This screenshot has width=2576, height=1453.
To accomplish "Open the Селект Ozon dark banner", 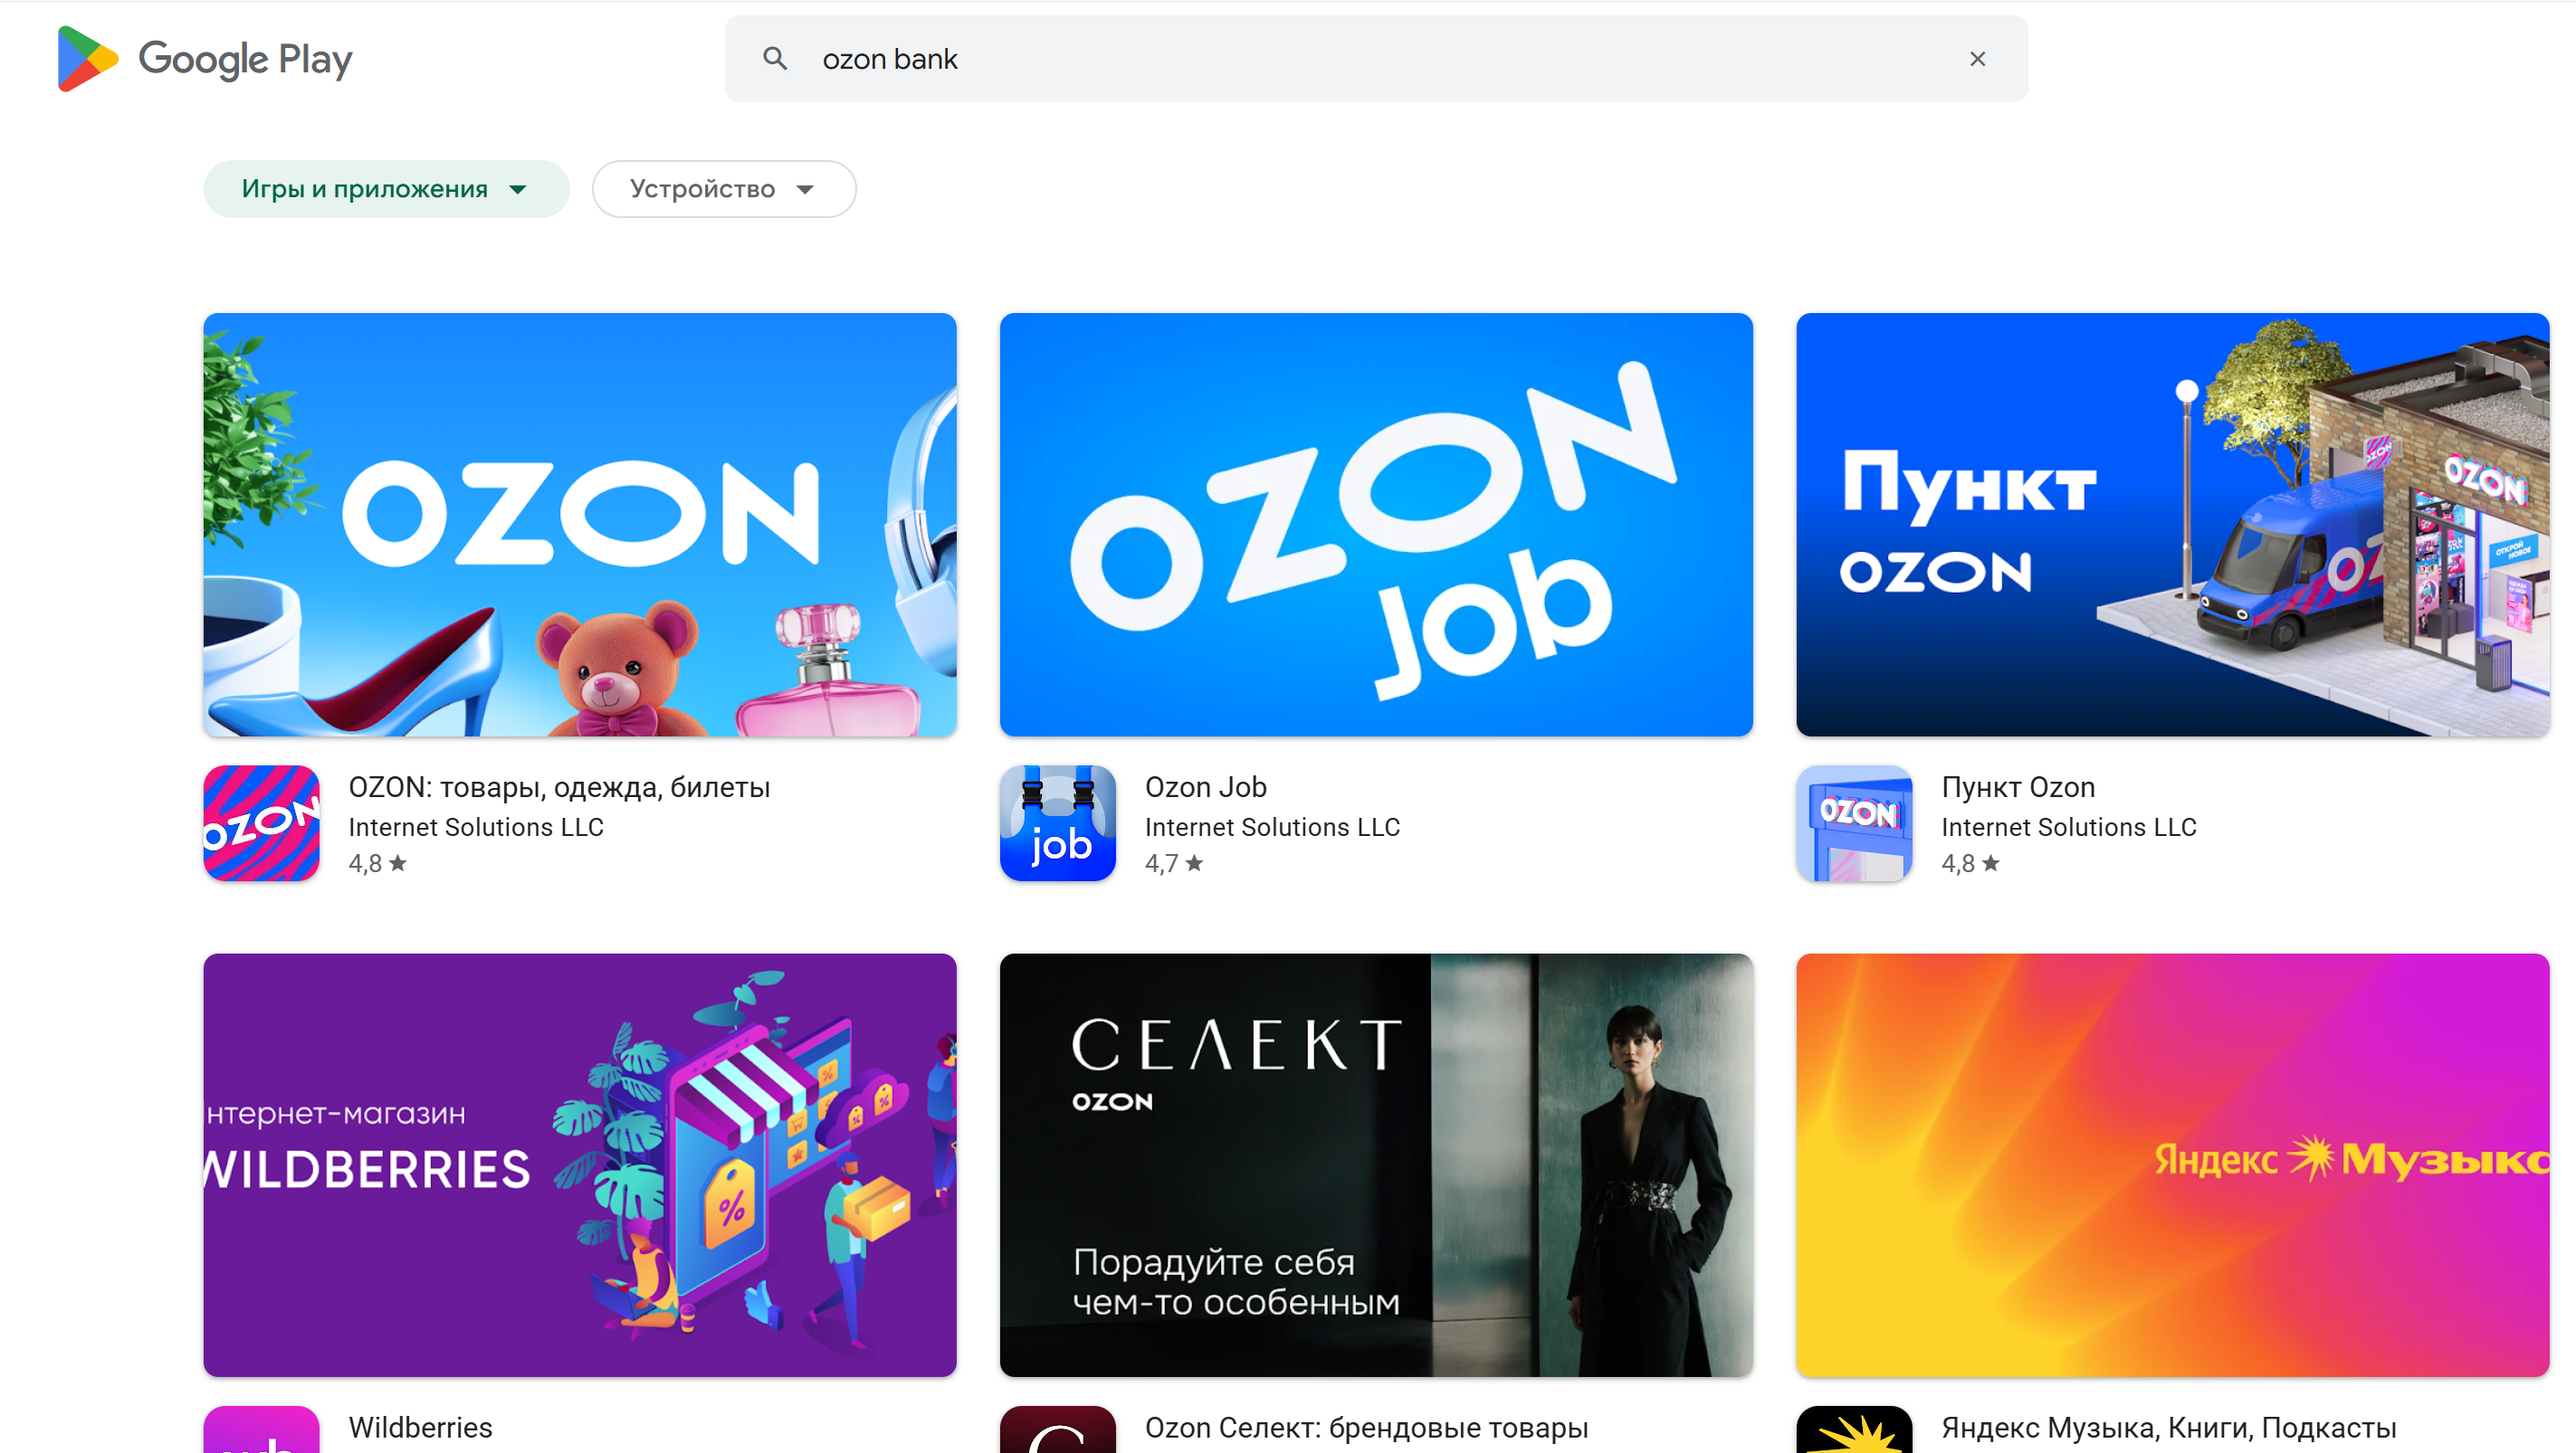I will coord(1376,1164).
